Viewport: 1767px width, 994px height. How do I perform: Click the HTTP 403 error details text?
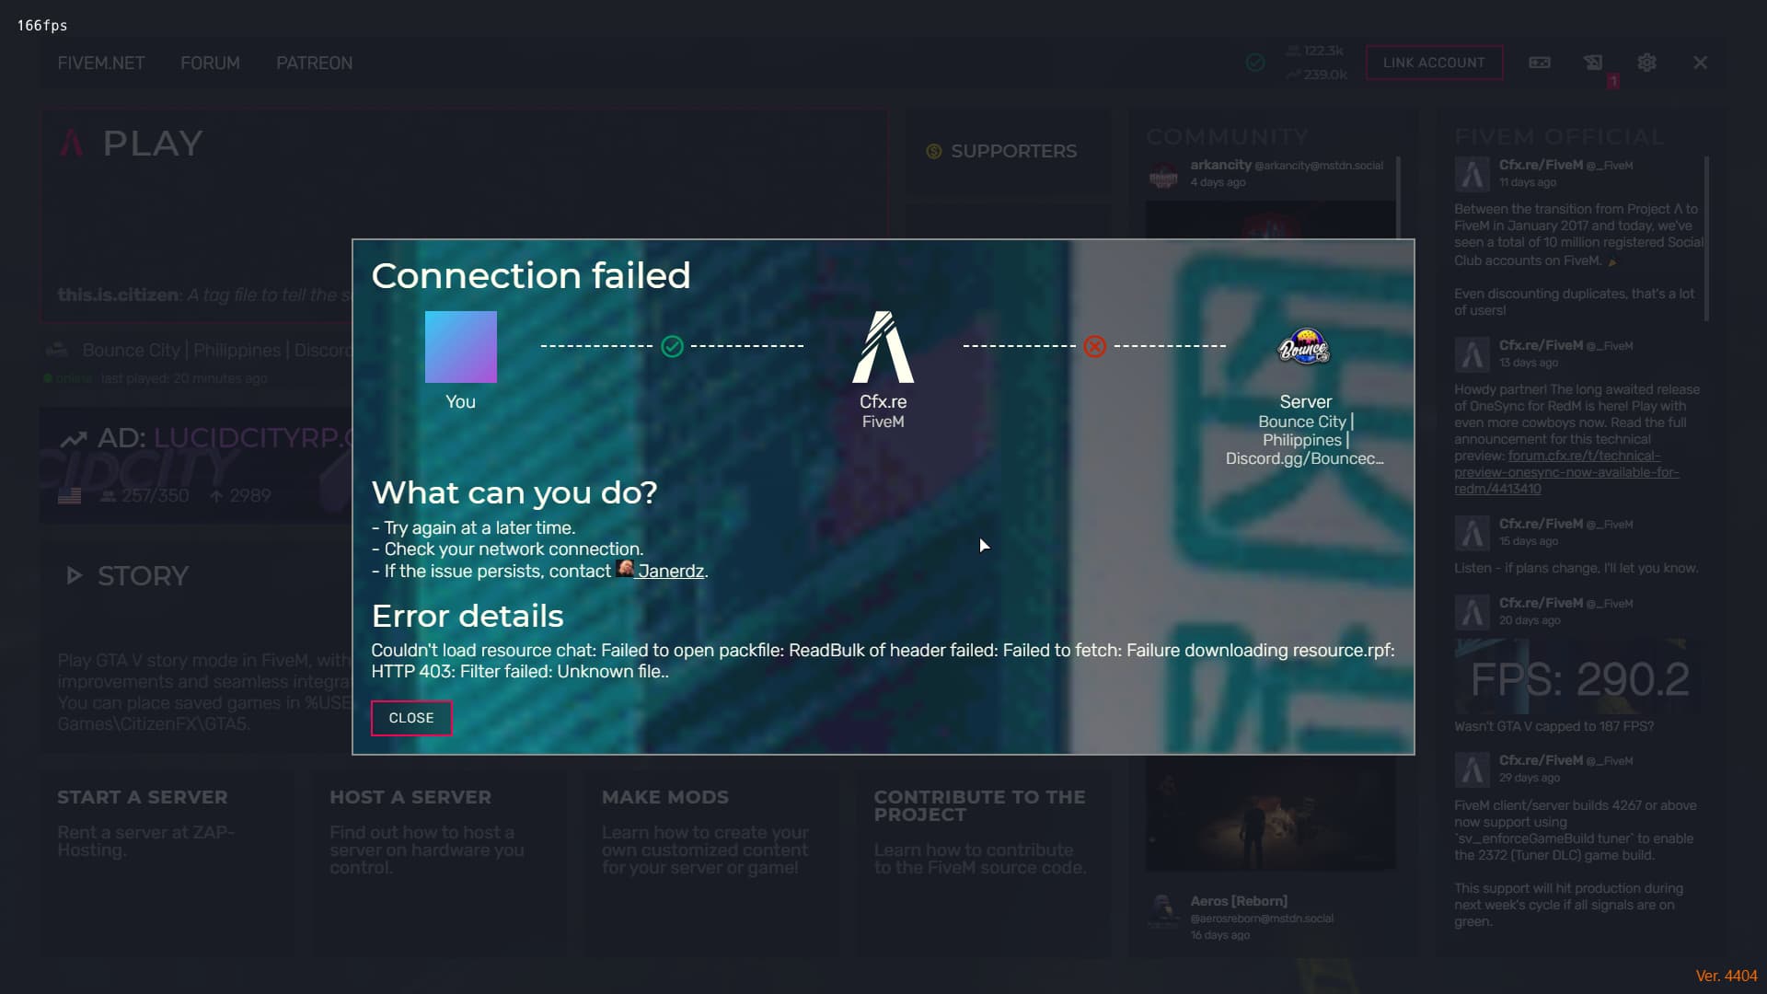tap(883, 661)
